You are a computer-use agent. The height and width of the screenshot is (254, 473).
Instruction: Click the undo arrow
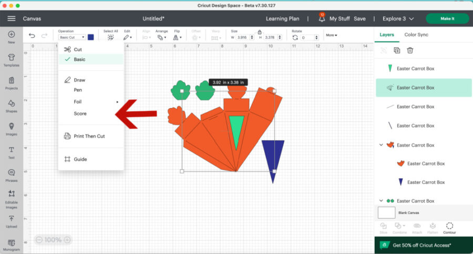coord(32,36)
